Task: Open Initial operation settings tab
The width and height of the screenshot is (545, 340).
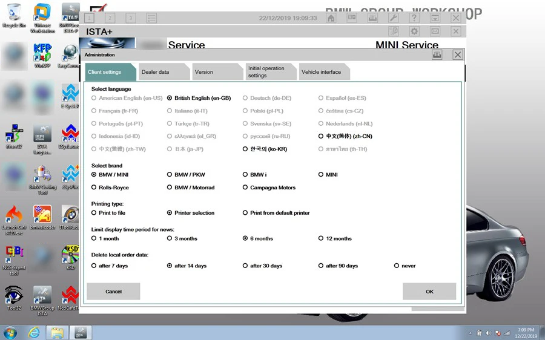Action: (x=271, y=72)
